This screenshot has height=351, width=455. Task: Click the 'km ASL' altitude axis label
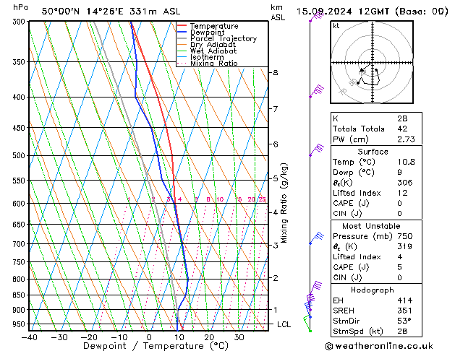coord(278,12)
